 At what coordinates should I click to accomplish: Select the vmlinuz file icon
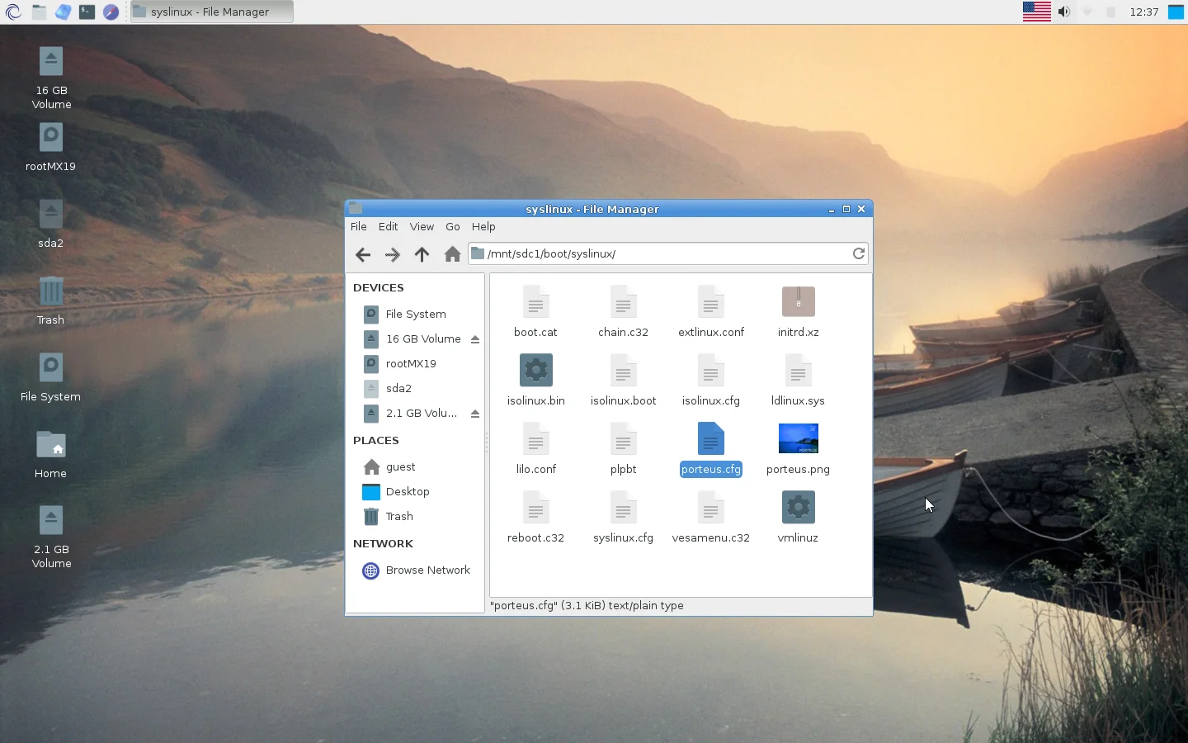point(798,507)
